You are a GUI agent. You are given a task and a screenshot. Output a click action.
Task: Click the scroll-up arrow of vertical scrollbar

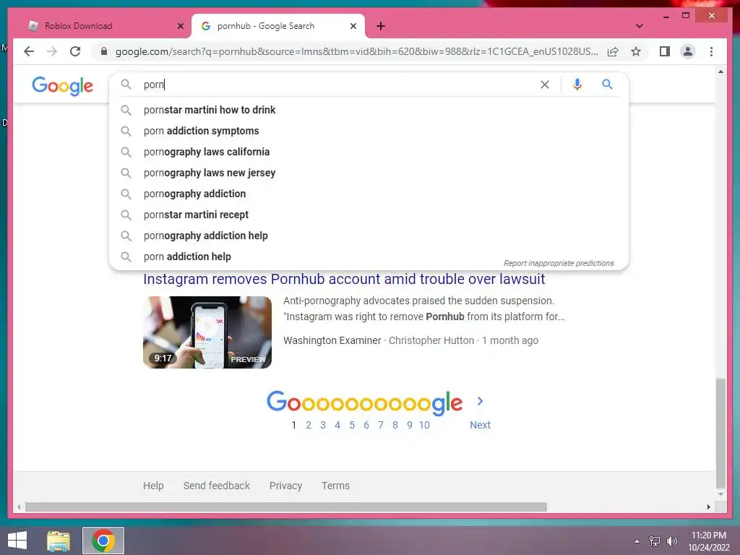(x=720, y=72)
